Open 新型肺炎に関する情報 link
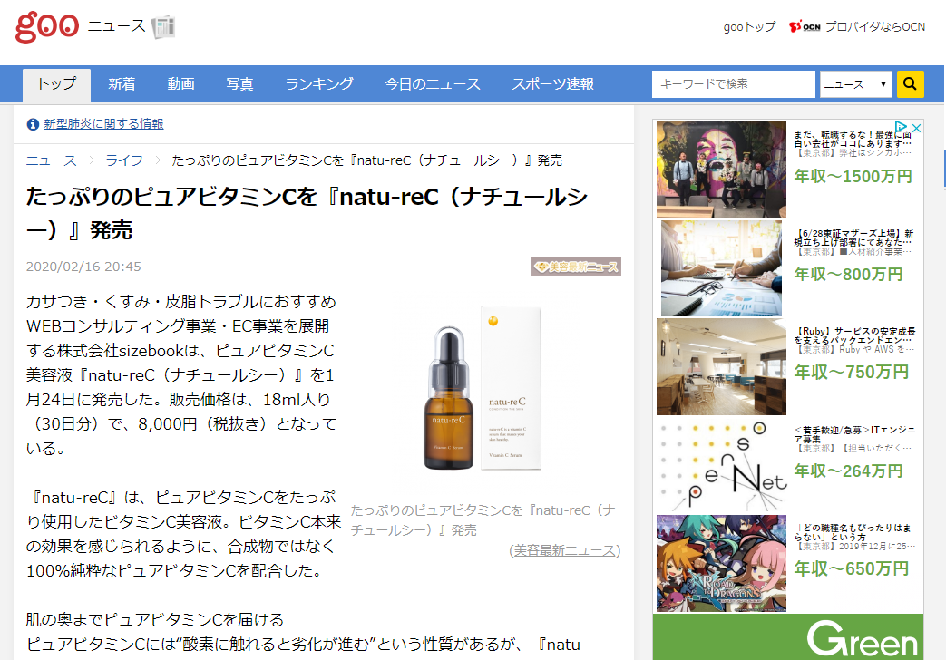This screenshot has width=946, height=660. pos(103,124)
